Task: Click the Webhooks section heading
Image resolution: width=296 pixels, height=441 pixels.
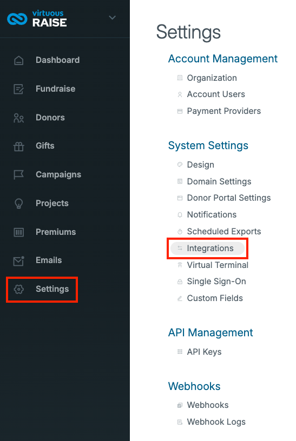Action: (194, 386)
